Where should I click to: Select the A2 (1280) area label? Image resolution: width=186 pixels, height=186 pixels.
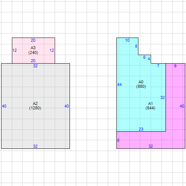click(35, 106)
